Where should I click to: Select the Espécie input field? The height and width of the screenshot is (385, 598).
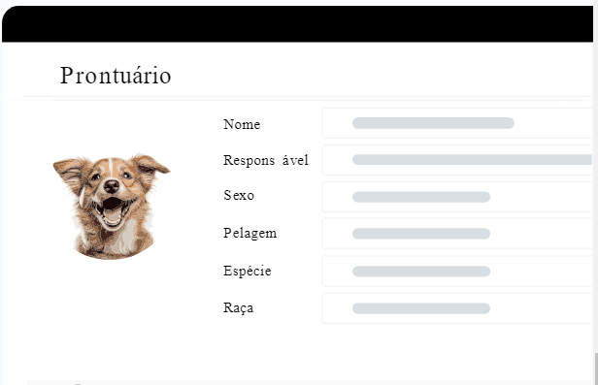[457, 272]
